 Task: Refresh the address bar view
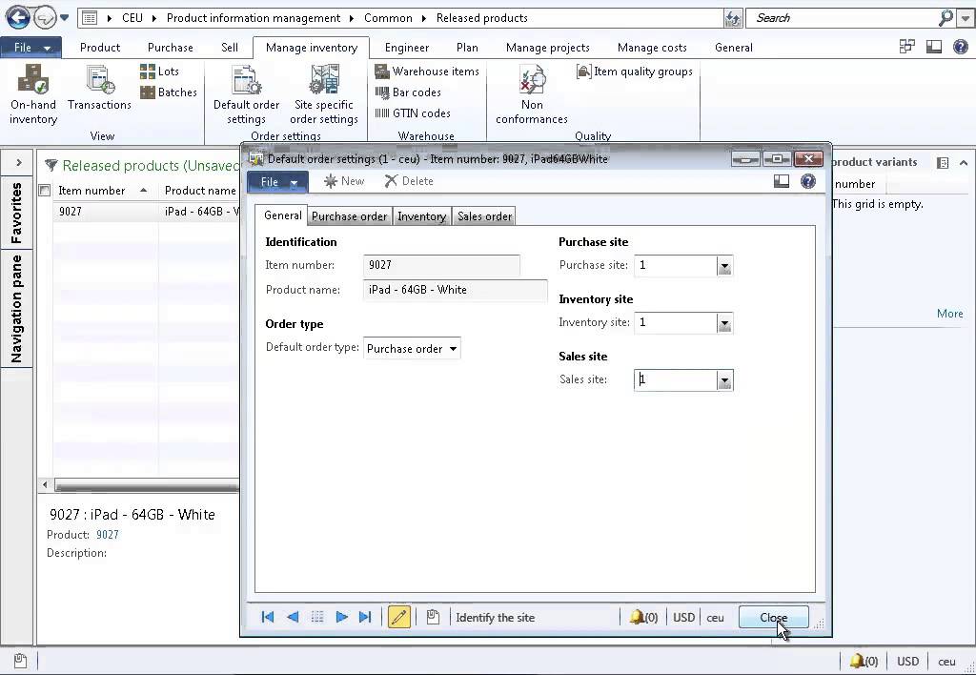click(733, 18)
